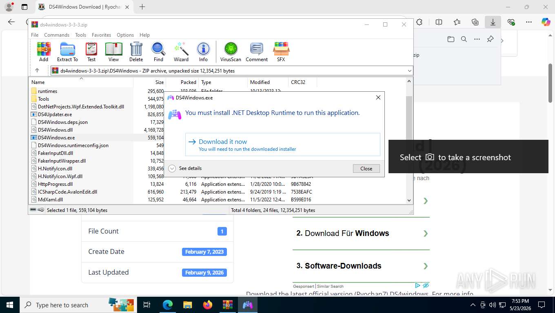Select FakerInputWrapper.dll file
This screenshot has width=555, height=313.
tap(62, 161)
